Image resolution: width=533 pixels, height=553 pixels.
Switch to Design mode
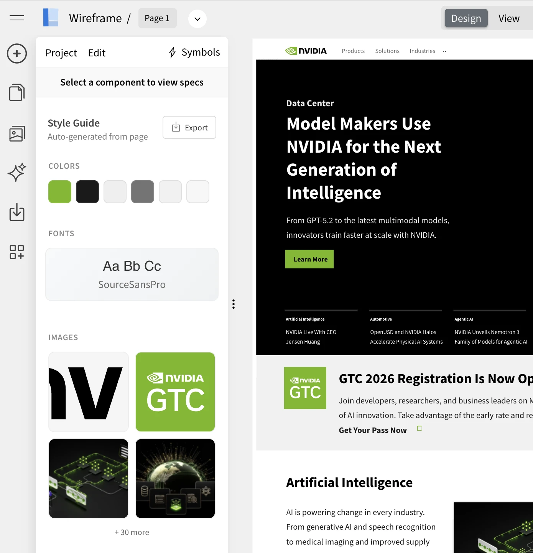point(466,18)
